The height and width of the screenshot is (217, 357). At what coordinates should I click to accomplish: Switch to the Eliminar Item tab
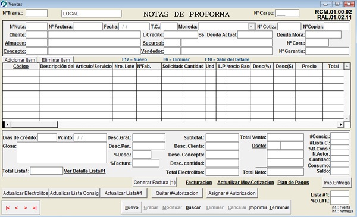[x=56, y=60]
